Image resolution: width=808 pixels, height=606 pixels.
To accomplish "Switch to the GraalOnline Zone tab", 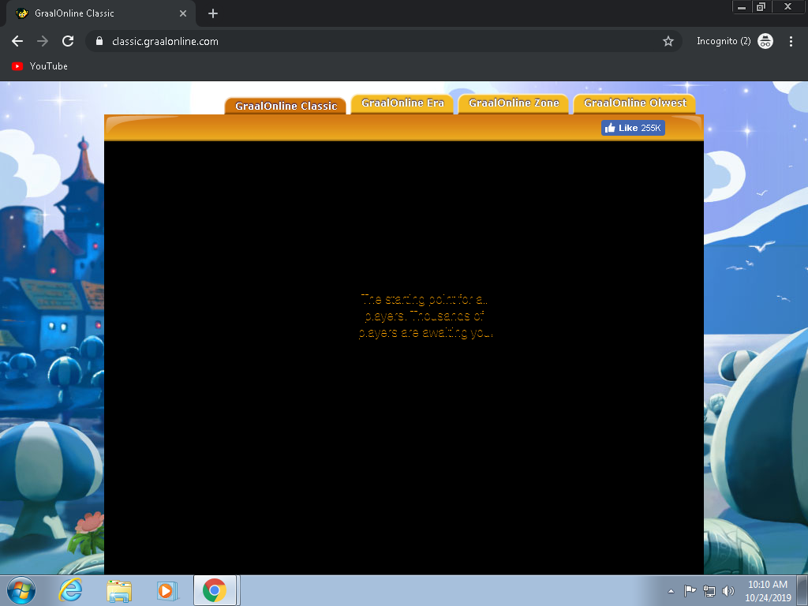I will (514, 103).
